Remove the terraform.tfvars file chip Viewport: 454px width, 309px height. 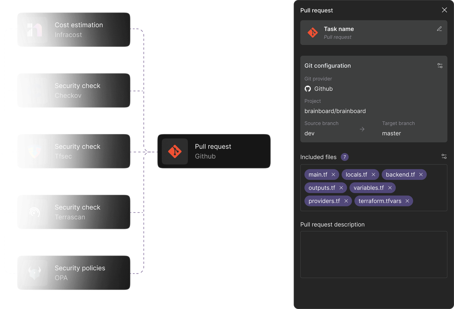click(407, 201)
